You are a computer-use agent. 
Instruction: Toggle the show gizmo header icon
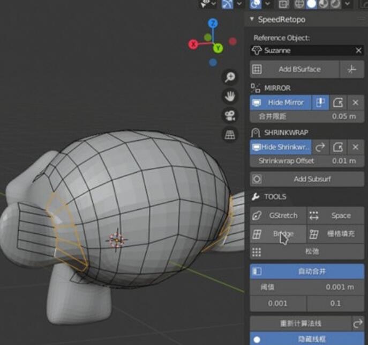(228, 4)
